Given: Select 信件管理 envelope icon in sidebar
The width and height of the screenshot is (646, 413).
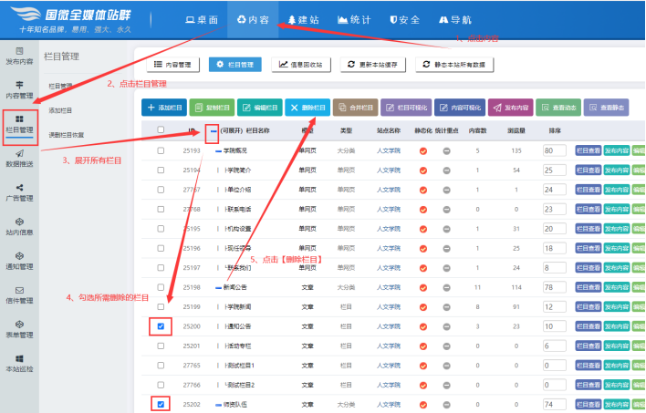Looking at the screenshot, I should tap(20, 294).
